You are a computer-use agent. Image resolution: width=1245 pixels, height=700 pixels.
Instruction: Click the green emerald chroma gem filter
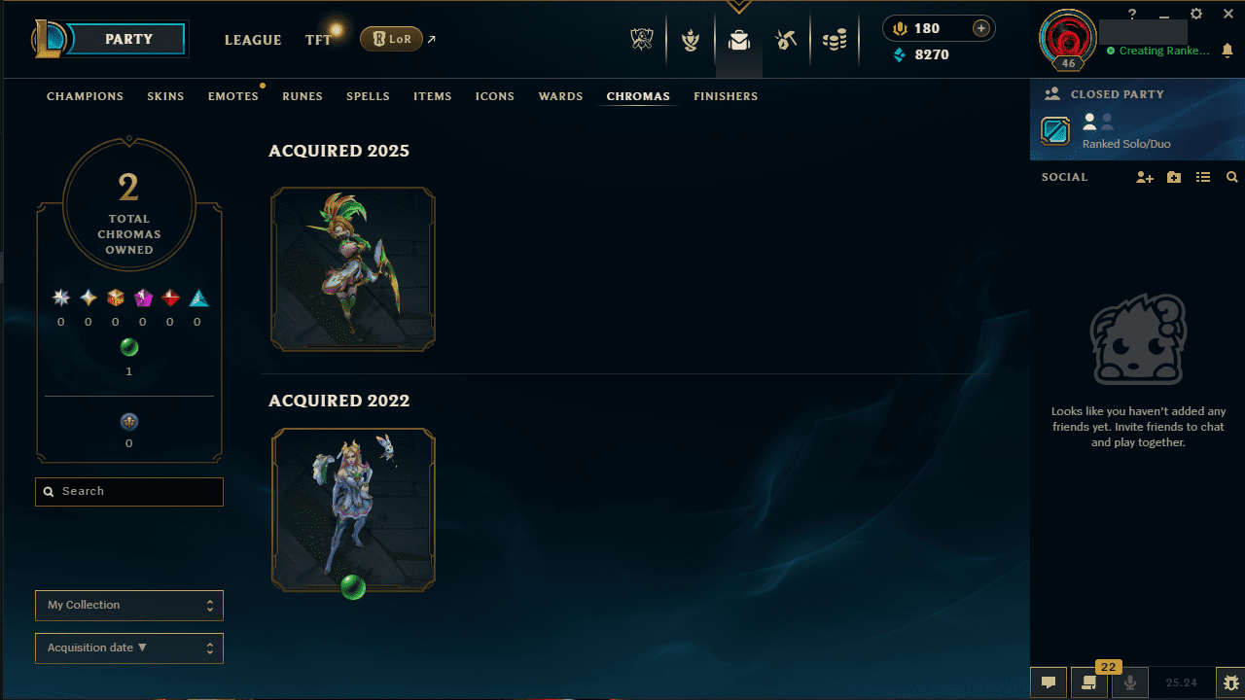pyautogui.click(x=129, y=347)
